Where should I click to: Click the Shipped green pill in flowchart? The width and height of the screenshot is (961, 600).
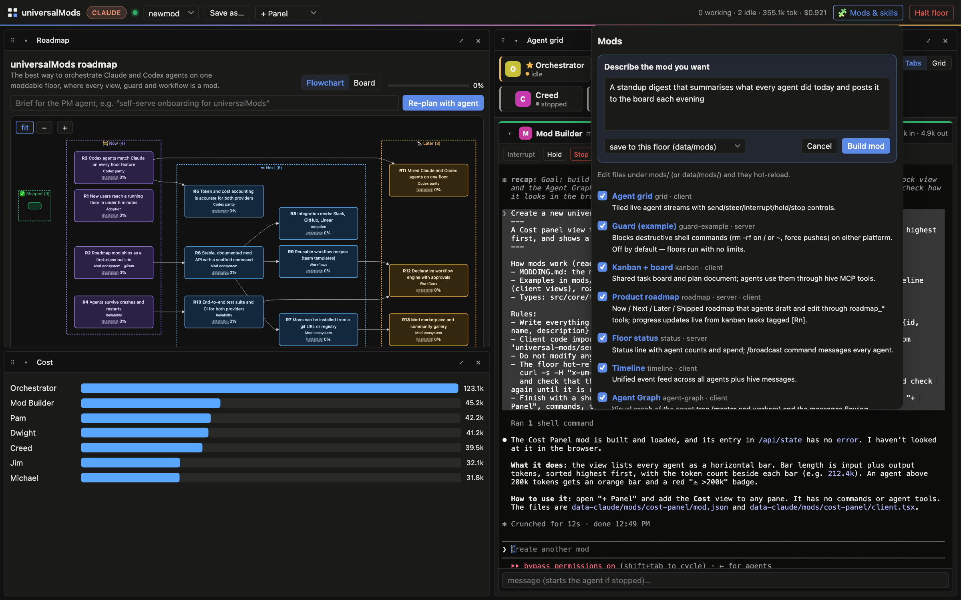[x=34, y=206]
